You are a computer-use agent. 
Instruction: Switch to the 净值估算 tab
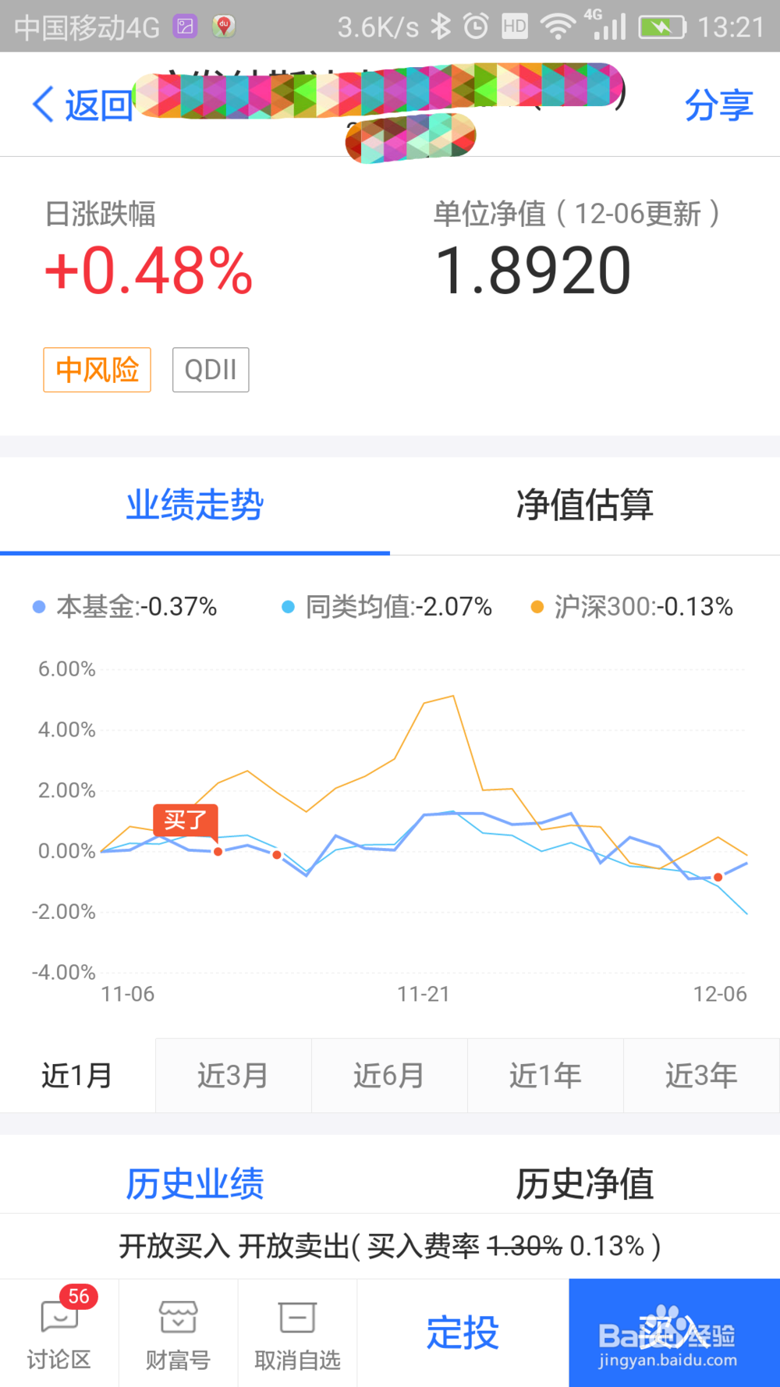tap(585, 505)
